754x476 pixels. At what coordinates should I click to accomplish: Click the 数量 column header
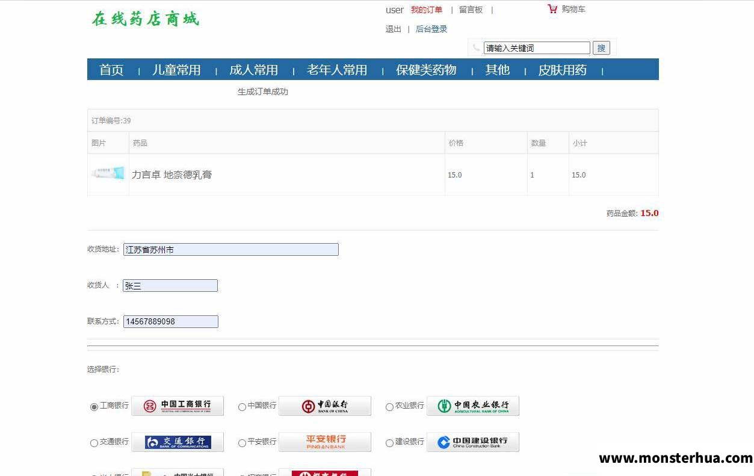click(539, 143)
